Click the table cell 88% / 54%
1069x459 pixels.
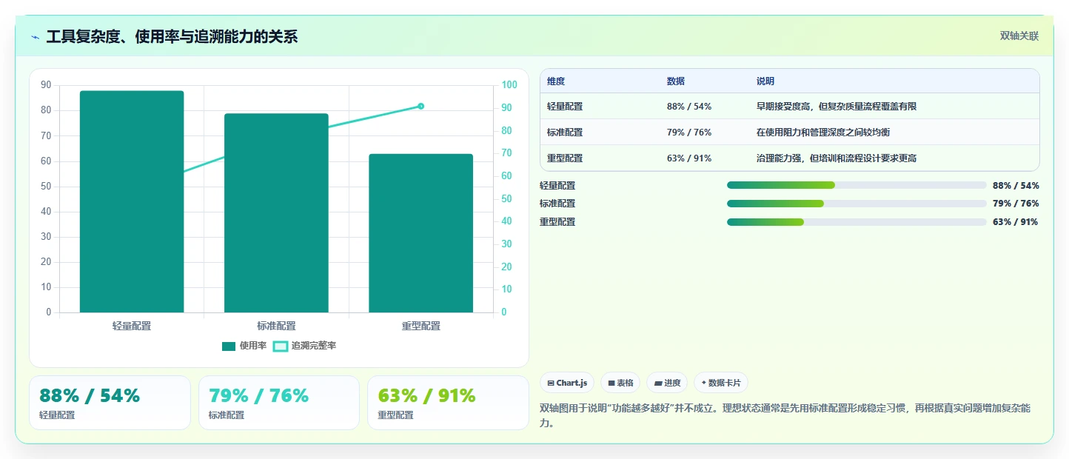click(x=689, y=107)
